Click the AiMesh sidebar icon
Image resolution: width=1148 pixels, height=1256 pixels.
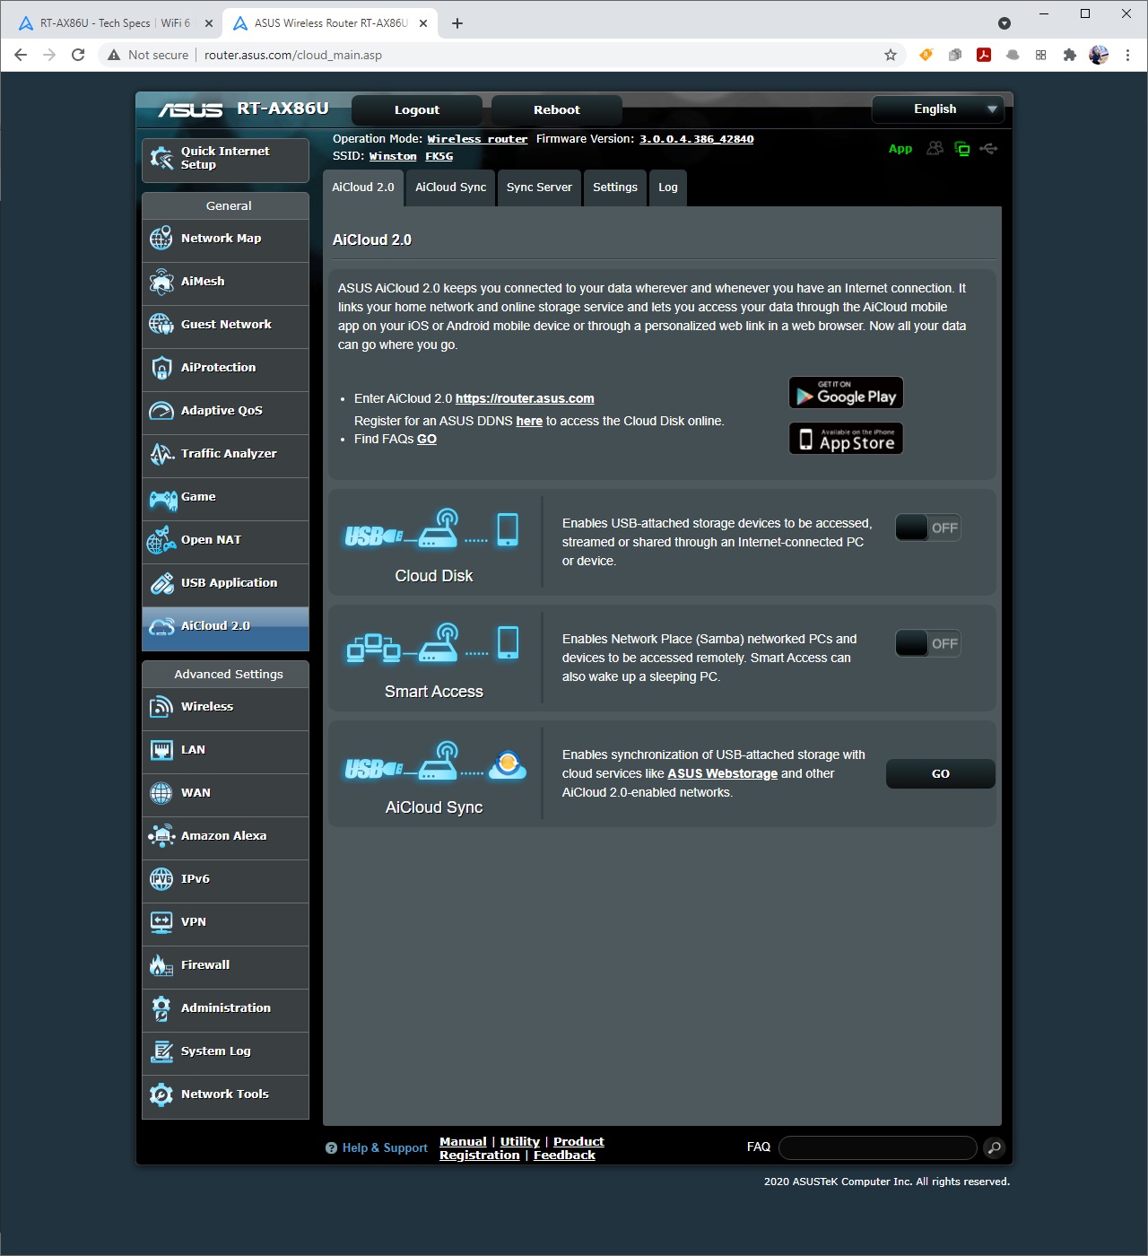tap(161, 282)
